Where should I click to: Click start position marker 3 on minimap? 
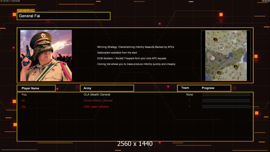pyautogui.click(x=219, y=73)
